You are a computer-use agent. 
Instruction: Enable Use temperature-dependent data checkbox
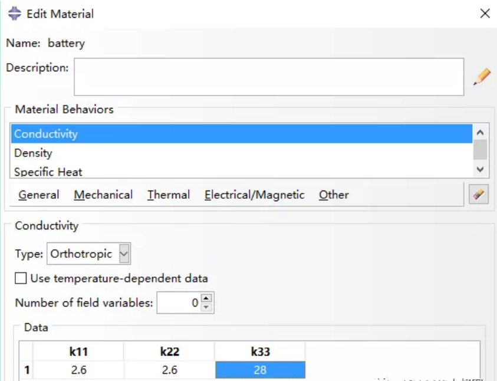(x=21, y=278)
